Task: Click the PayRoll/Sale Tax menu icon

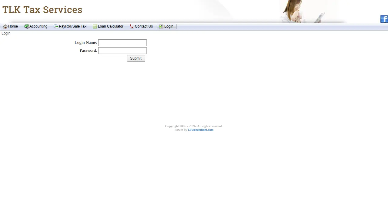Action: [56, 27]
